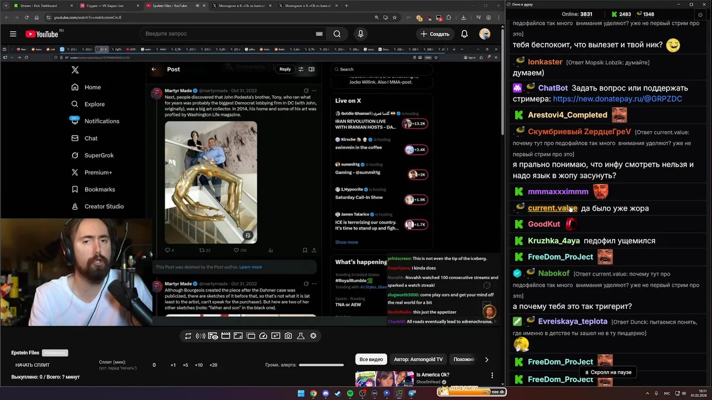
Task: Open Spotify from the Windows taskbar
Action: pyautogui.click(x=350, y=393)
